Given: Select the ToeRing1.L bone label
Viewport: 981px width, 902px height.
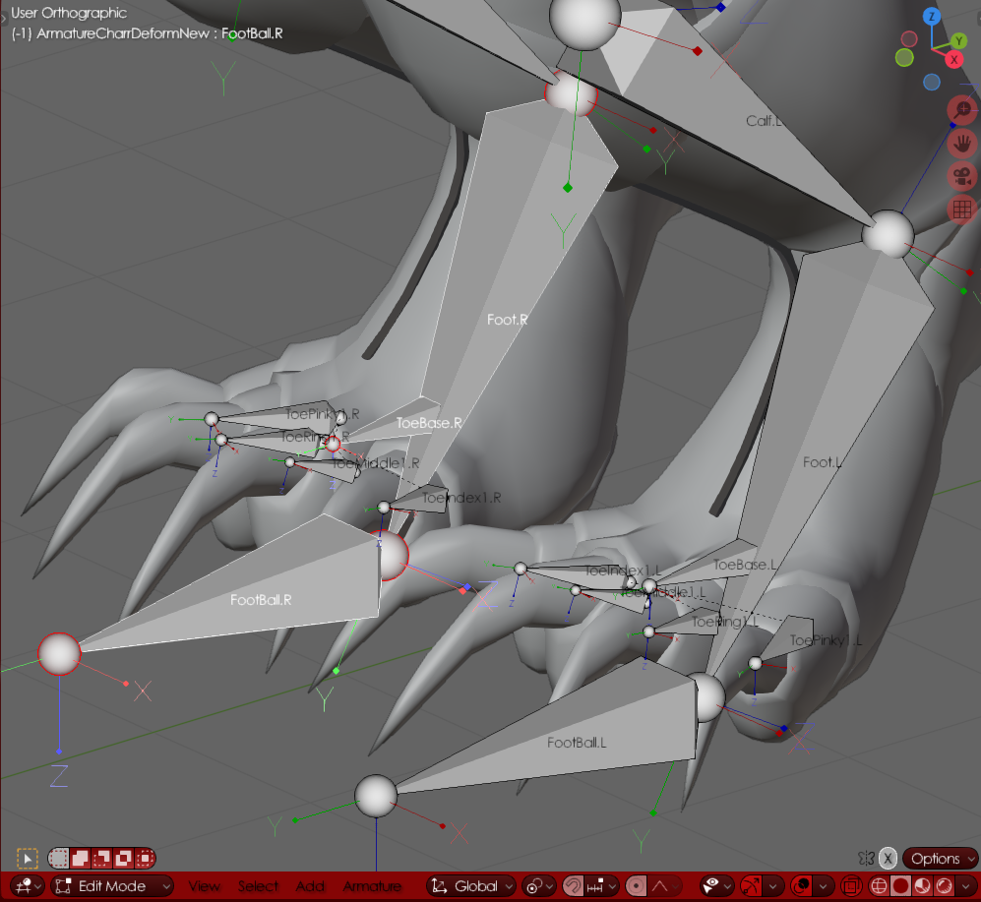Looking at the screenshot, I should pyautogui.click(x=724, y=622).
